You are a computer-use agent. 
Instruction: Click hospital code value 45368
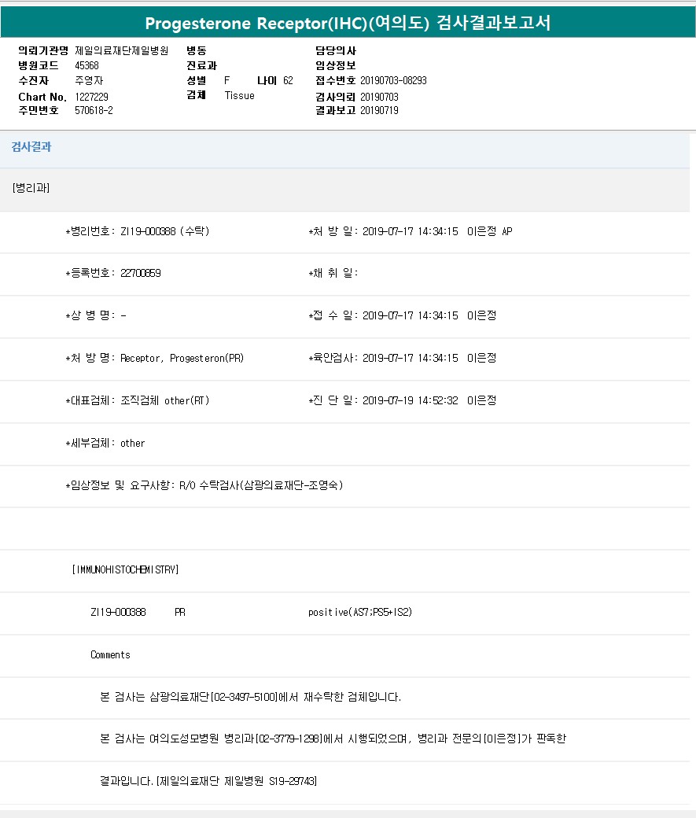[87, 66]
